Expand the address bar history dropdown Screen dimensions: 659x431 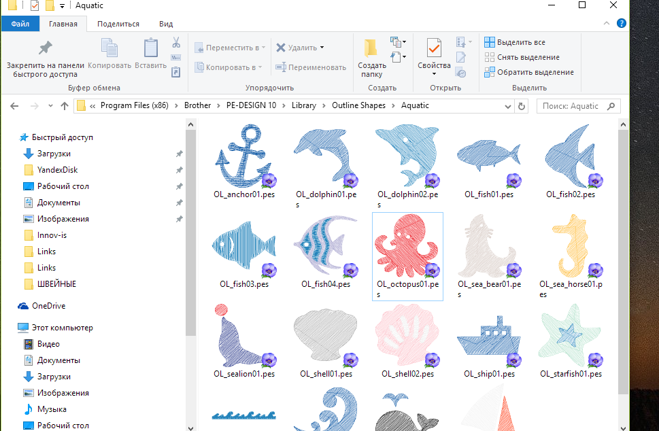pyautogui.click(x=507, y=106)
